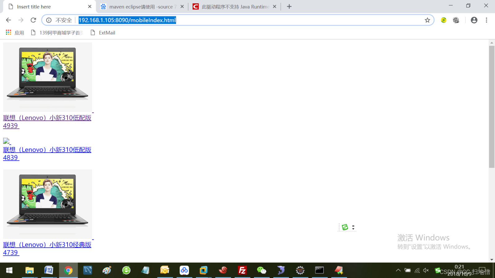Open FileZilla from the taskbar
This screenshot has height=278, width=495.
[242, 270]
